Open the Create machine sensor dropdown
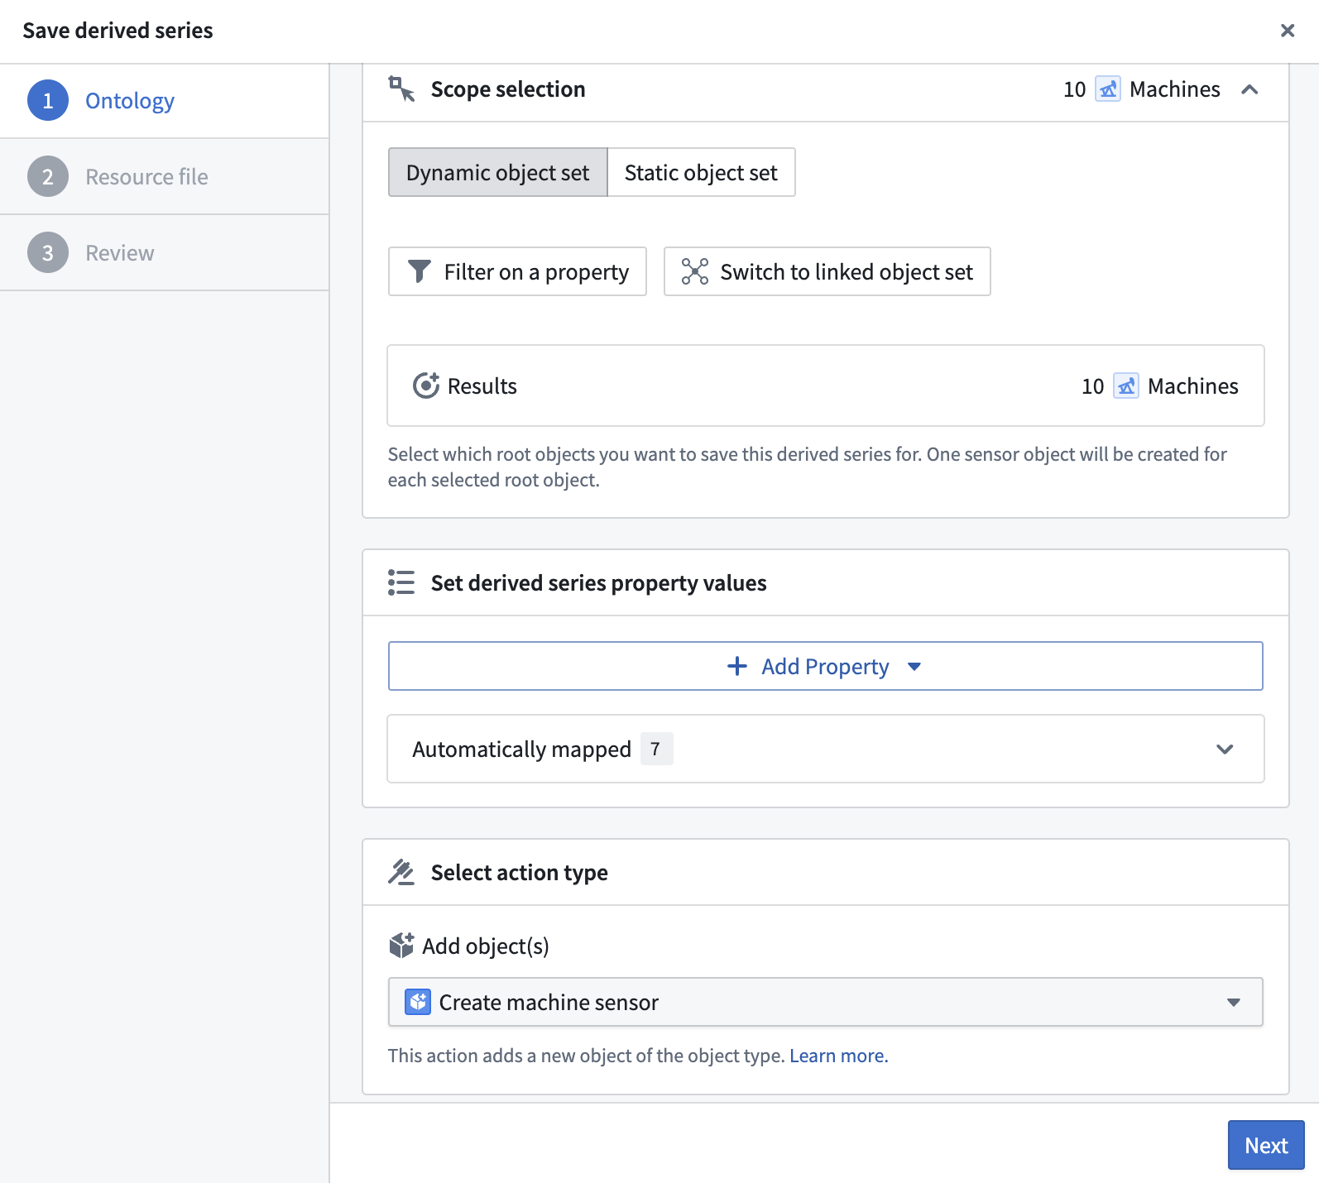This screenshot has width=1319, height=1183. pos(825,1002)
